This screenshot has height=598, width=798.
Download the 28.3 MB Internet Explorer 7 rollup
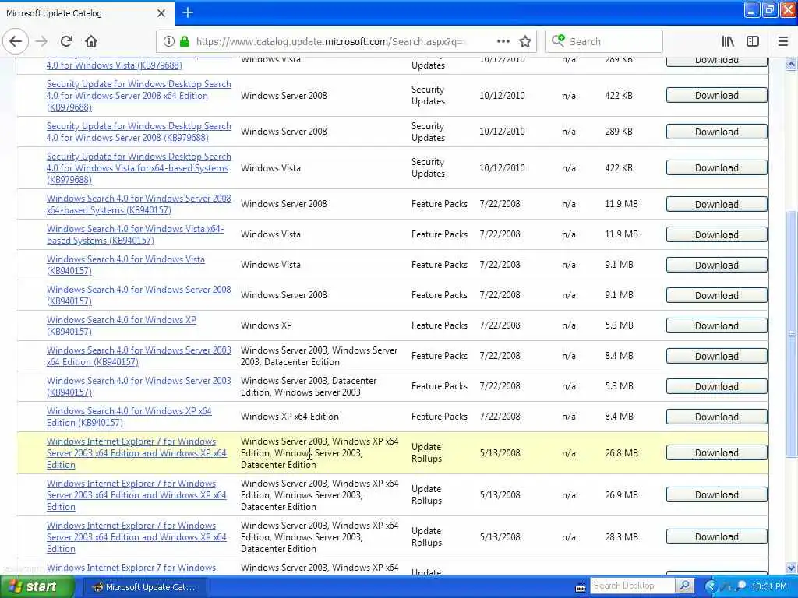click(717, 537)
